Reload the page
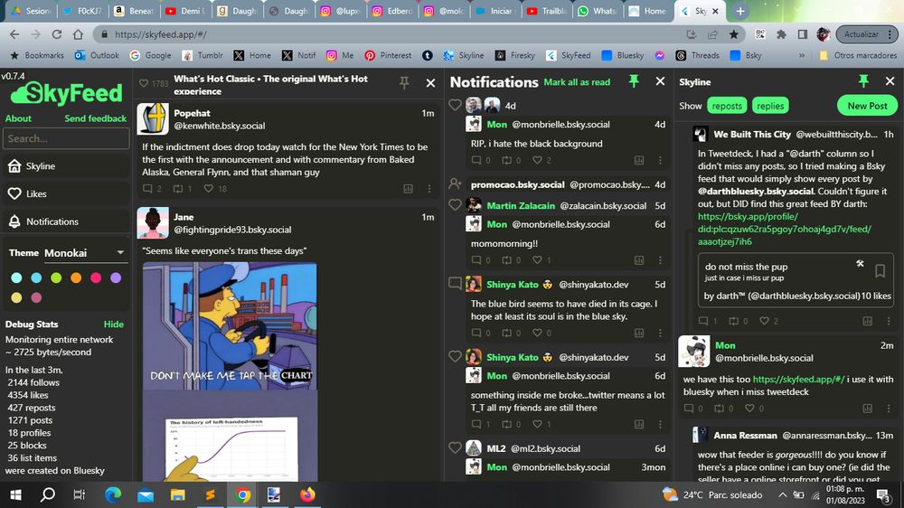Image resolution: width=904 pixels, height=508 pixels. 56,34
